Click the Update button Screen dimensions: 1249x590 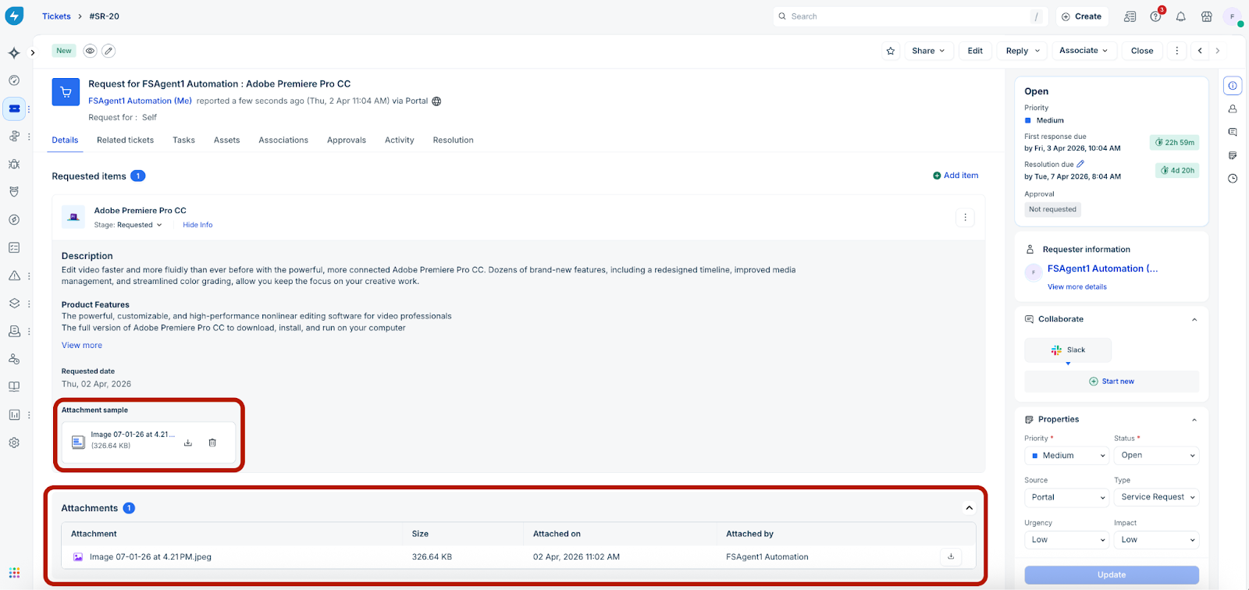[x=1112, y=575]
